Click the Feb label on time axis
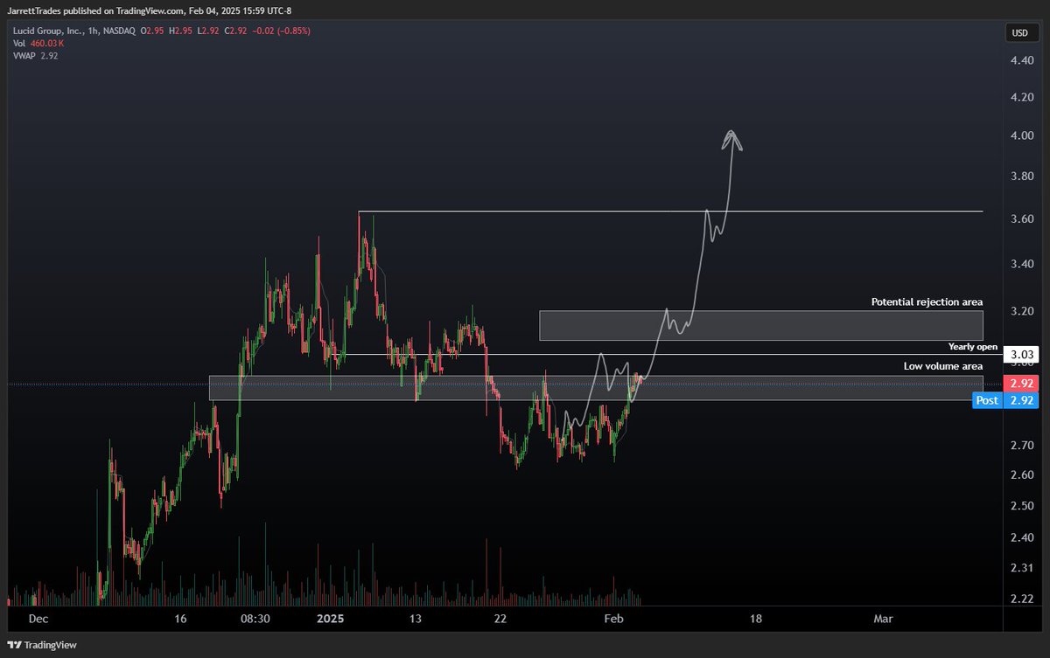 point(613,619)
